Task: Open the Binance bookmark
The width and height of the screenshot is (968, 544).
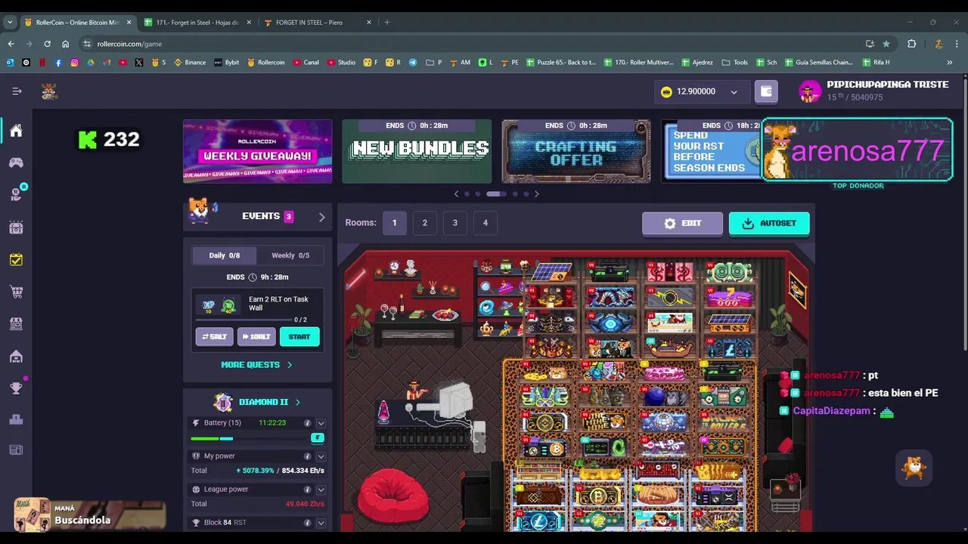Action: (190, 62)
